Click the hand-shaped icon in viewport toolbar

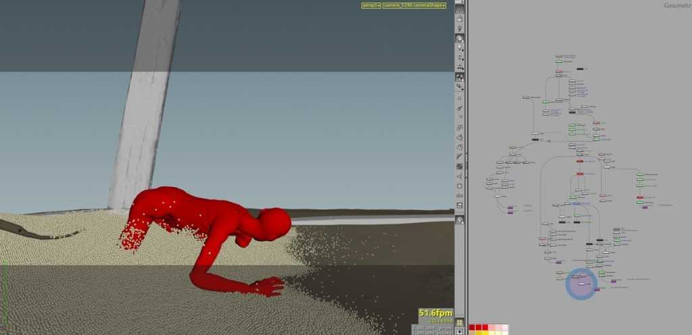pos(460,147)
